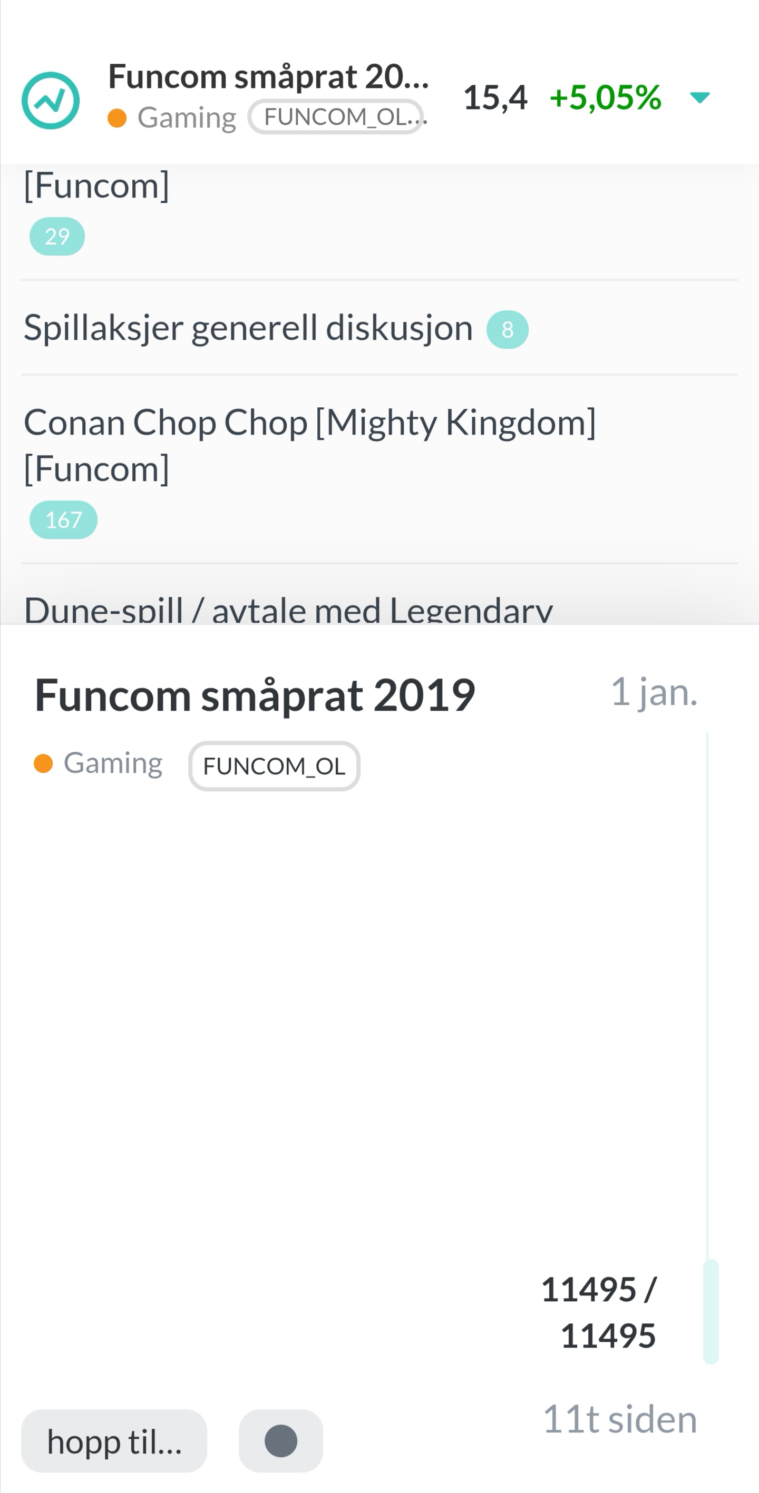759x1493 pixels.
Task: Jump to the 1 jan. timeline start
Action: (x=654, y=691)
